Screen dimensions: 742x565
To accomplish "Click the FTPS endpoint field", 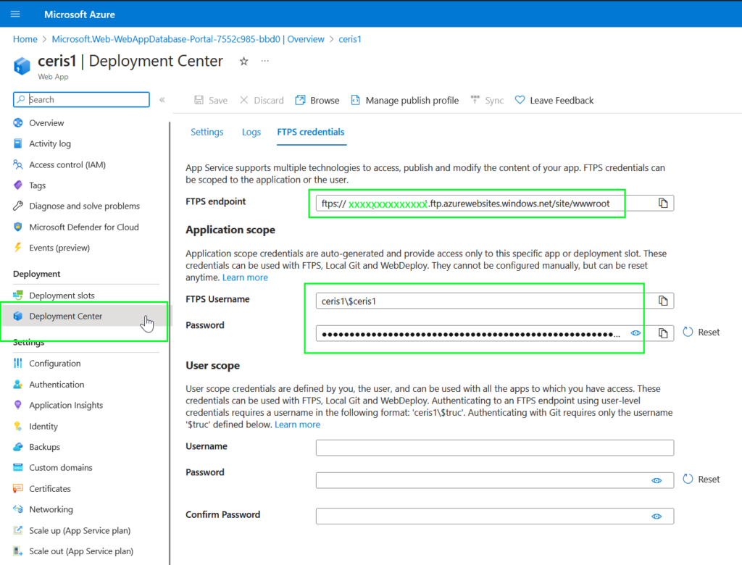I will point(483,204).
